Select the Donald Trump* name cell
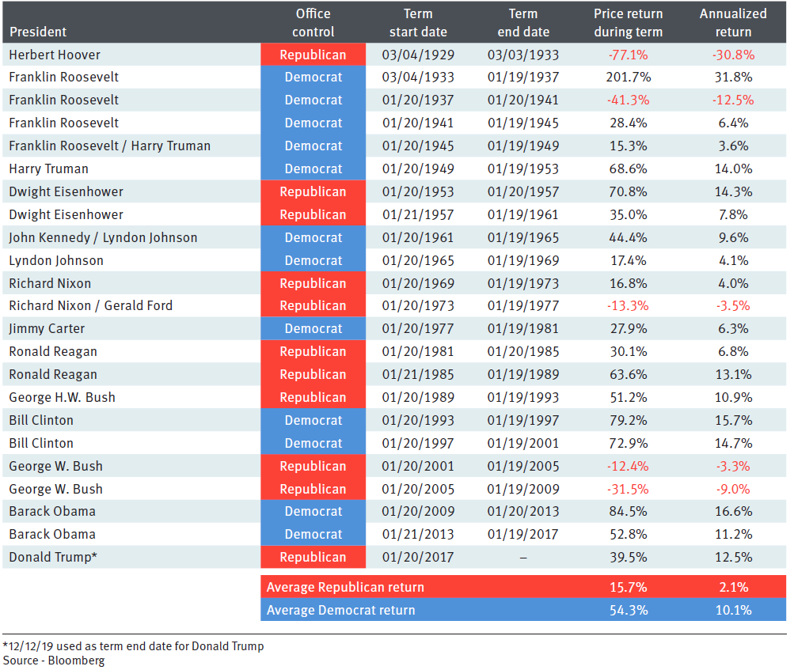The image size is (794, 670). click(53, 557)
